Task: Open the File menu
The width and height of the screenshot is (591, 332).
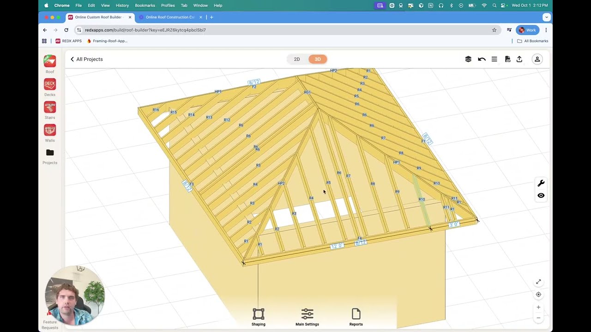Action: pyautogui.click(x=78, y=6)
